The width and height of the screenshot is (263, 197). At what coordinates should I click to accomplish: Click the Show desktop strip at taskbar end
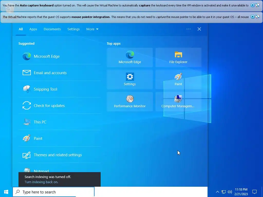(262, 192)
